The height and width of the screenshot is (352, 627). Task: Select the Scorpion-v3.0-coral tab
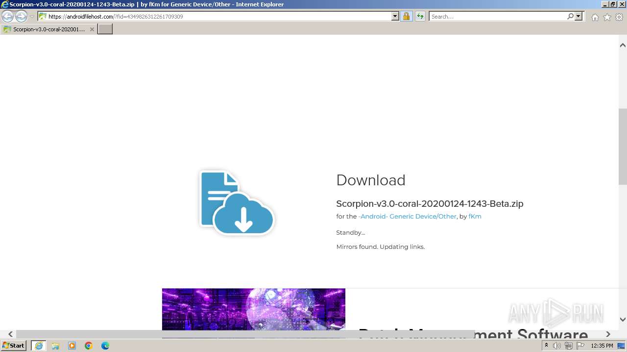(48, 29)
